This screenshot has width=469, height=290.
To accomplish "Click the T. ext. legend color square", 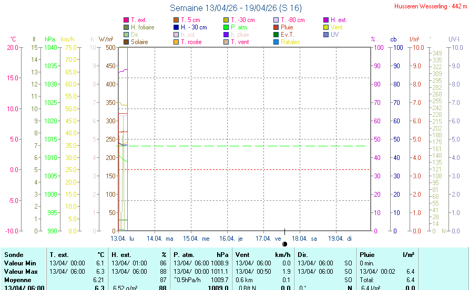I will point(126,20).
